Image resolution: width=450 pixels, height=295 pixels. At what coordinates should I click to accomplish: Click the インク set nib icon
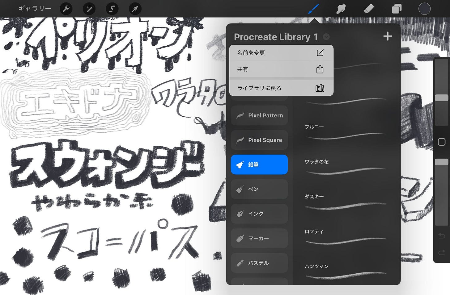240,214
